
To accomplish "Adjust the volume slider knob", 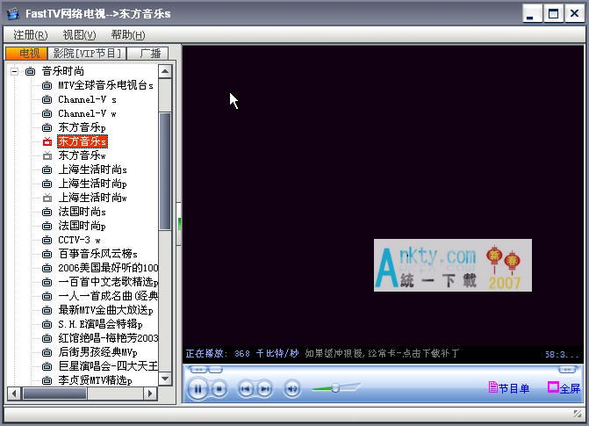I will (335, 388).
